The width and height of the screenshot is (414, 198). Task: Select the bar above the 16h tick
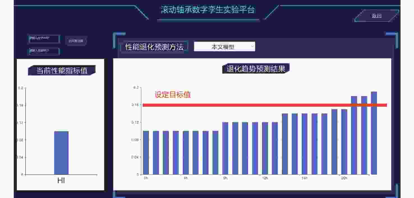coord(305,144)
